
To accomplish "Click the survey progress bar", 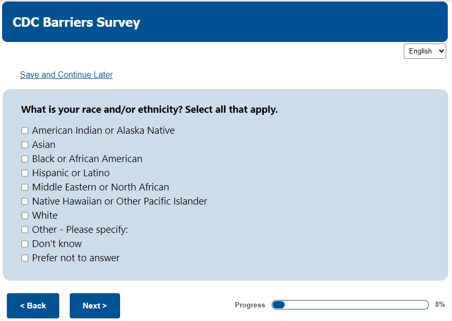I will (350, 305).
